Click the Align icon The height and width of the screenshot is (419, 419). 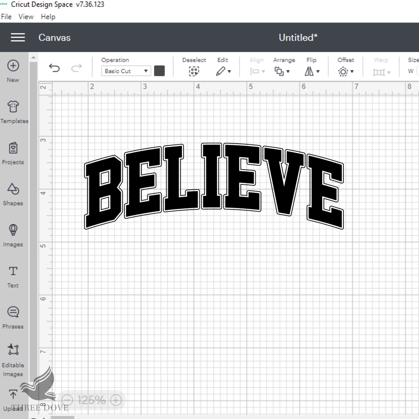(255, 71)
